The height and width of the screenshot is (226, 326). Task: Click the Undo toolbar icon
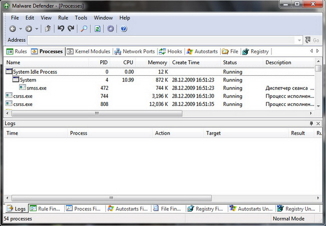point(61,29)
